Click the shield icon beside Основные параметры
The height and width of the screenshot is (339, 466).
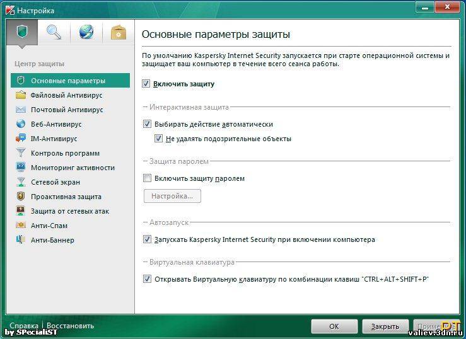click(21, 81)
